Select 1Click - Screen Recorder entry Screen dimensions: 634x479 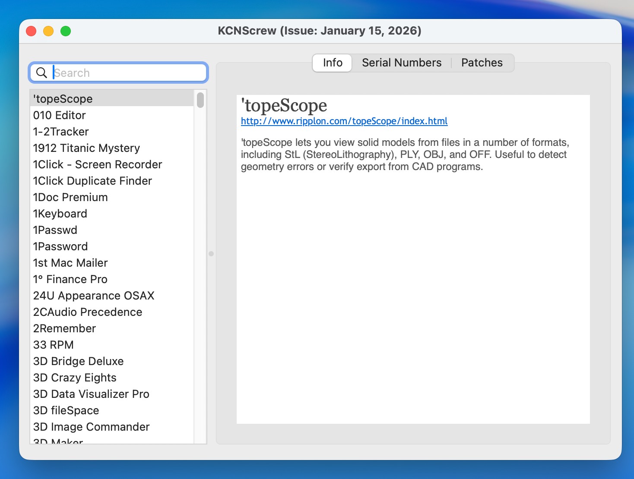[x=98, y=164]
